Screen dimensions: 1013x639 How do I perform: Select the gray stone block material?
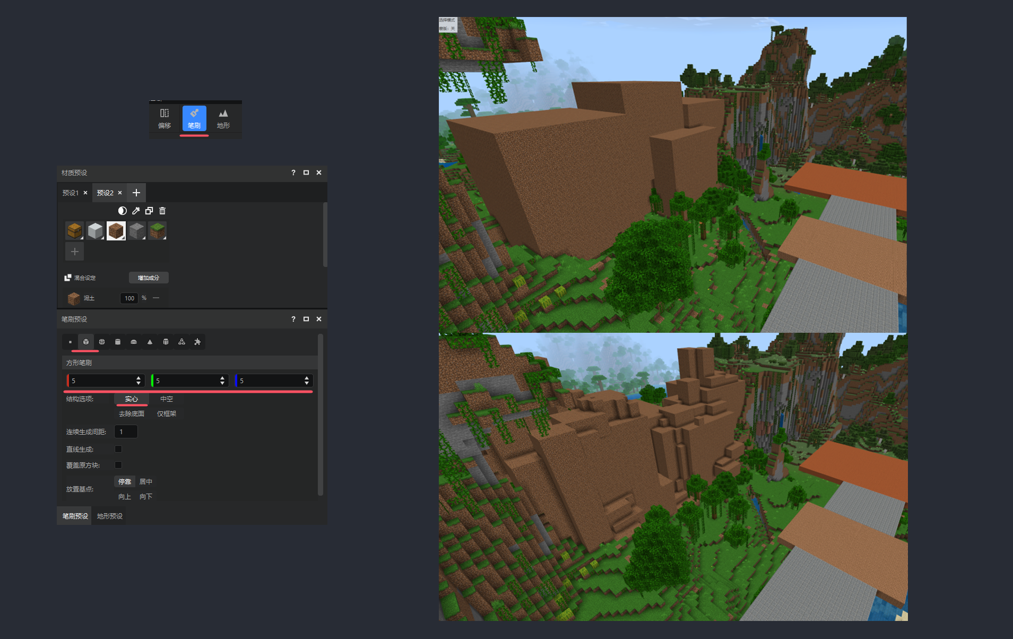click(x=137, y=231)
